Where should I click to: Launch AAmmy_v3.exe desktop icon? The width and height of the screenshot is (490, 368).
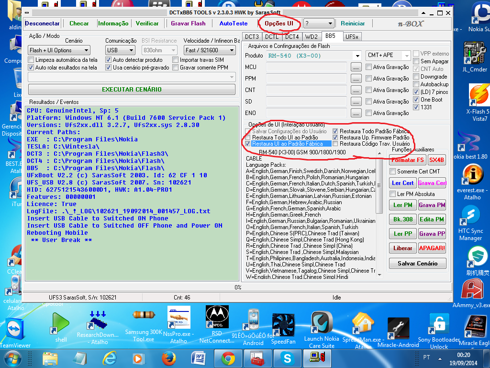coord(472,289)
